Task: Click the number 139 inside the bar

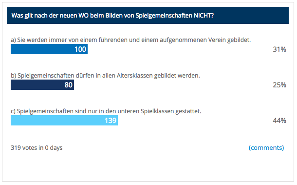Action: pos(111,121)
